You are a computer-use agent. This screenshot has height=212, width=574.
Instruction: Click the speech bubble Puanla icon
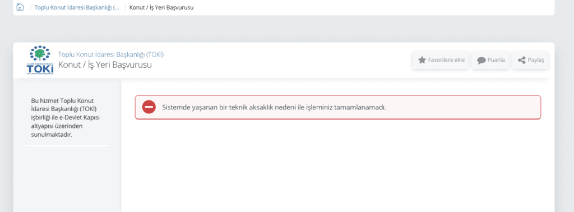click(x=481, y=60)
